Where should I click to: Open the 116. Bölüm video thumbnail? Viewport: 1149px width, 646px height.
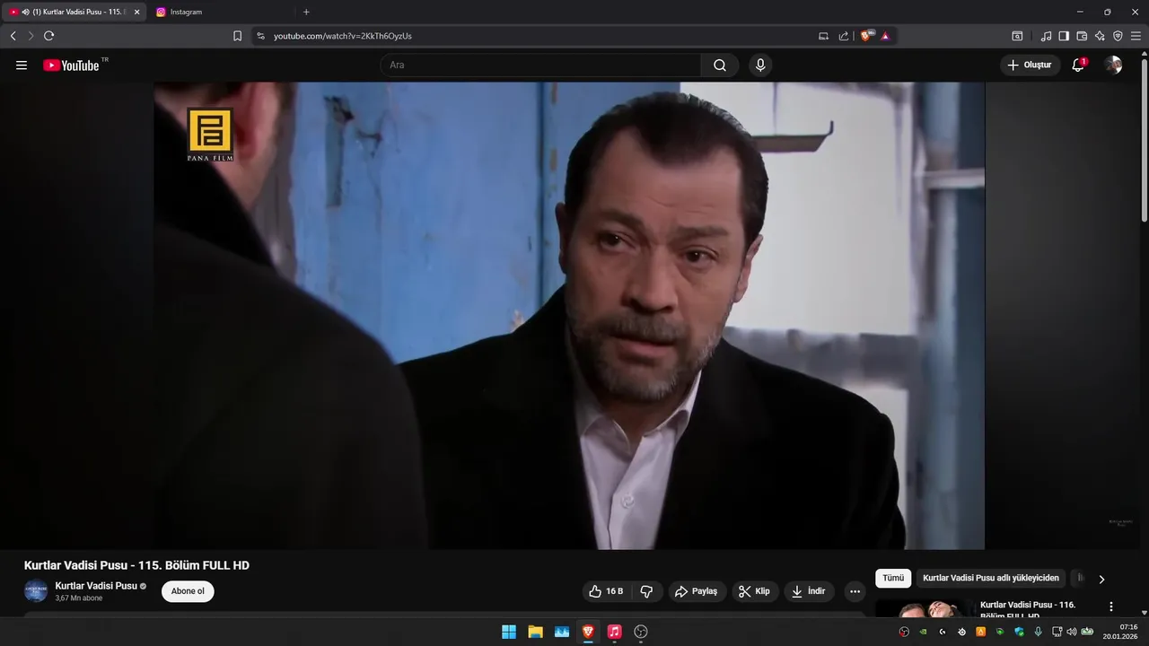click(x=925, y=608)
